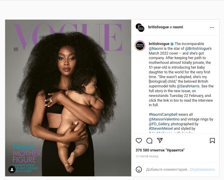Visit the @MaisonValentino mention
The image size is (224, 180).
pyautogui.click(x=164, y=119)
